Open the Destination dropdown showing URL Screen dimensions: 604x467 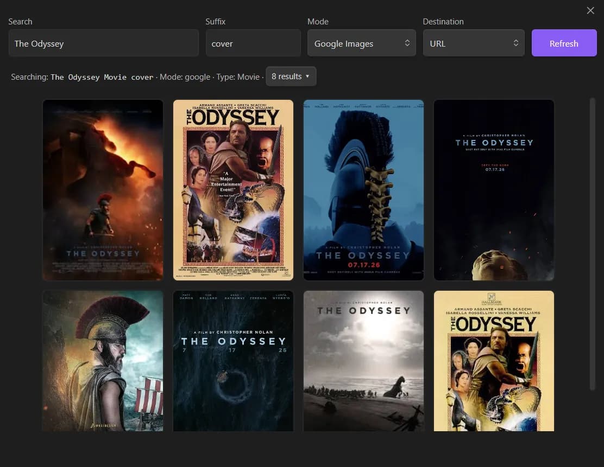click(474, 43)
